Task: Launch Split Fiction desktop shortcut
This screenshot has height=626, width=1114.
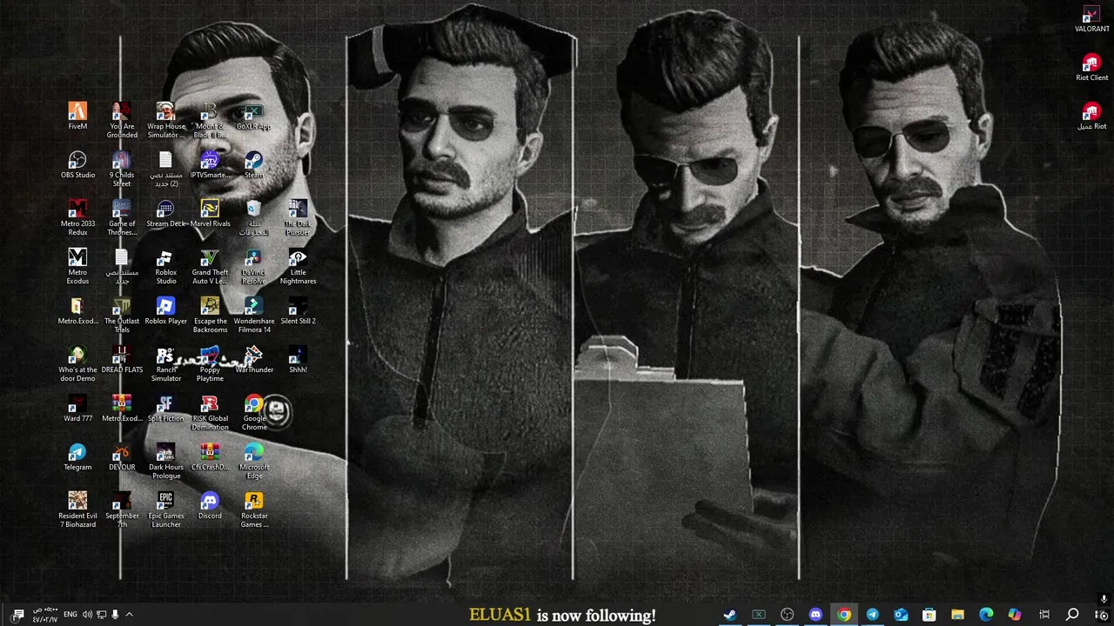Action: point(165,409)
